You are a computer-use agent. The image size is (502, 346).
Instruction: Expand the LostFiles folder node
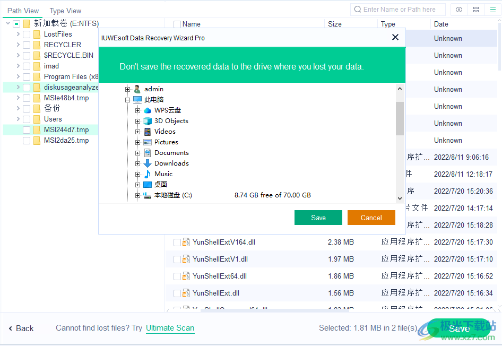(18, 34)
